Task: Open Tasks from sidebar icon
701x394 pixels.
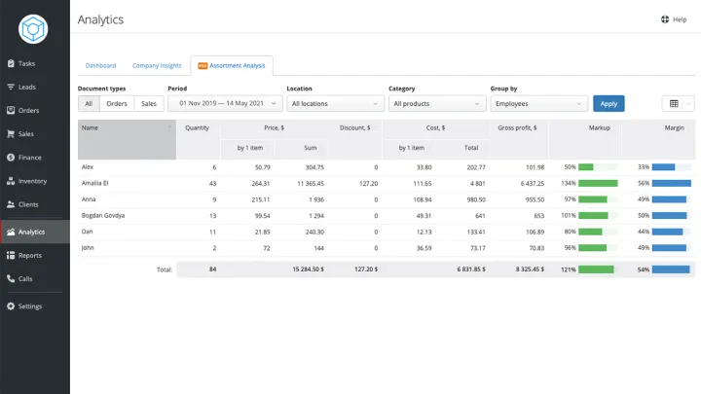Action: click(x=11, y=63)
